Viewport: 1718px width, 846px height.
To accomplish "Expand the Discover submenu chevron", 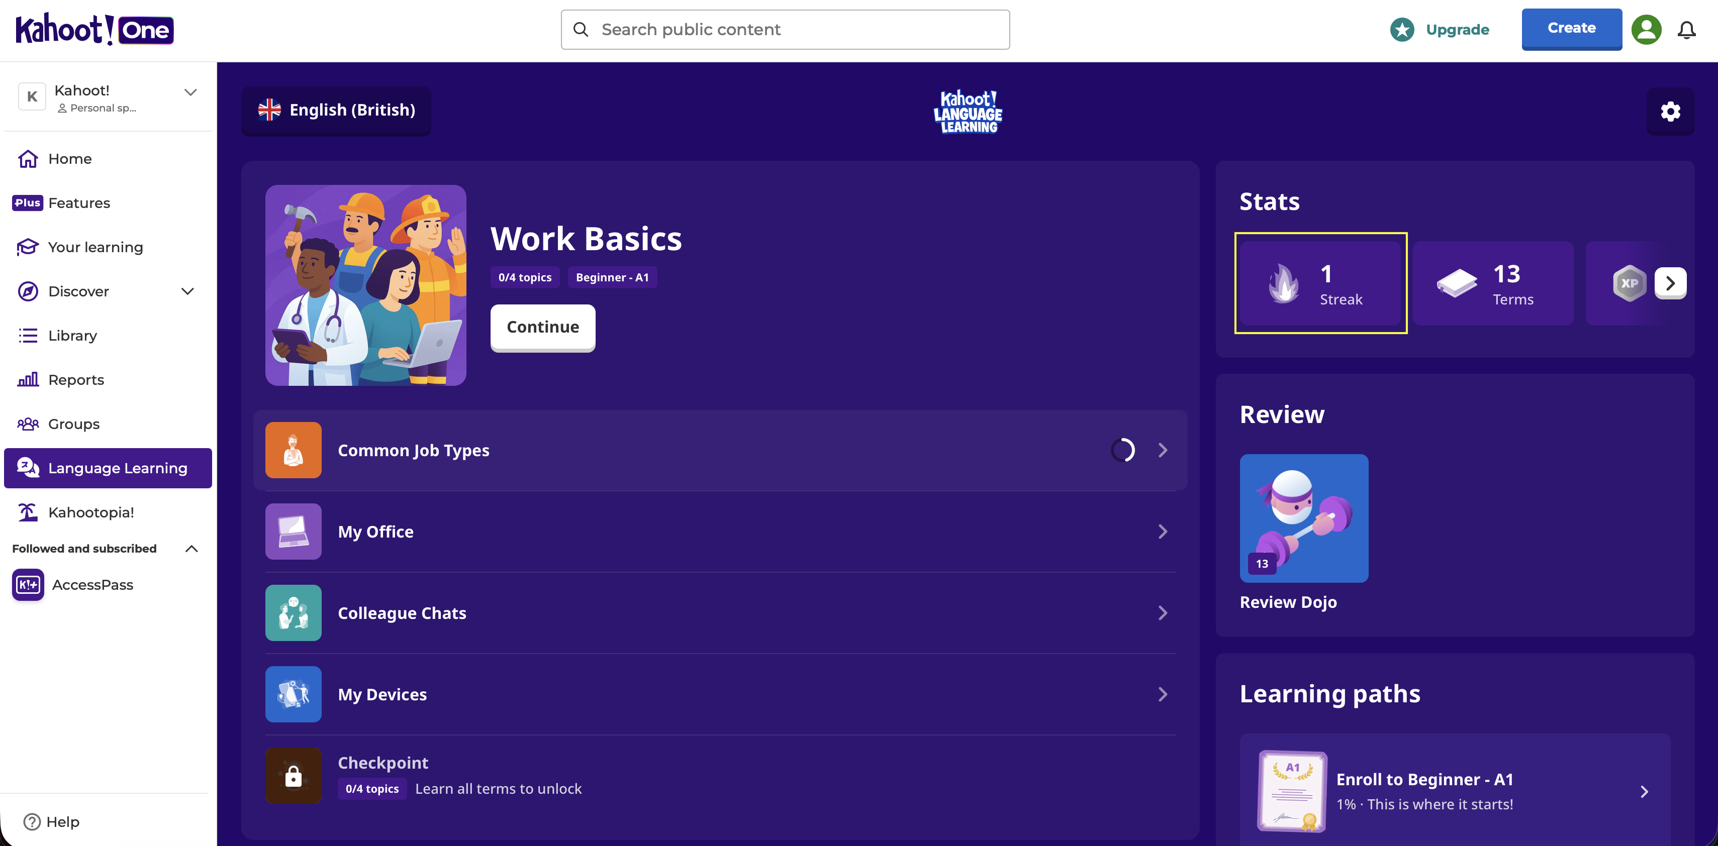I will (x=188, y=291).
